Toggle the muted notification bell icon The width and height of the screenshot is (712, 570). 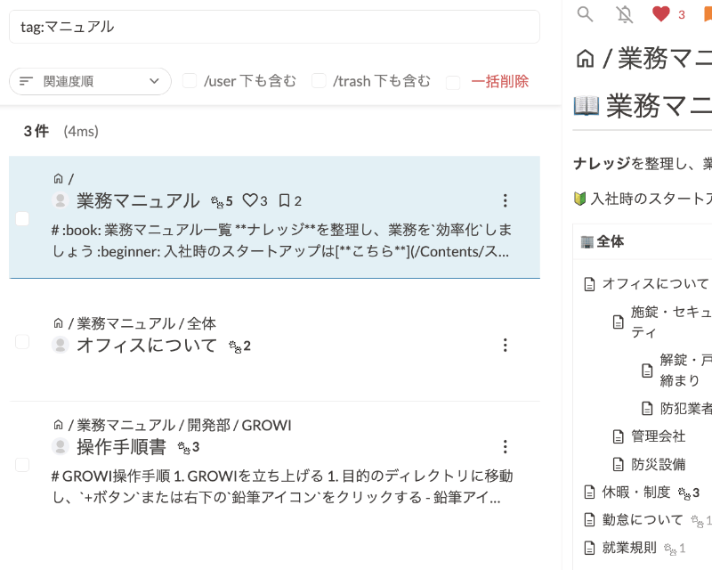(x=625, y=13)
